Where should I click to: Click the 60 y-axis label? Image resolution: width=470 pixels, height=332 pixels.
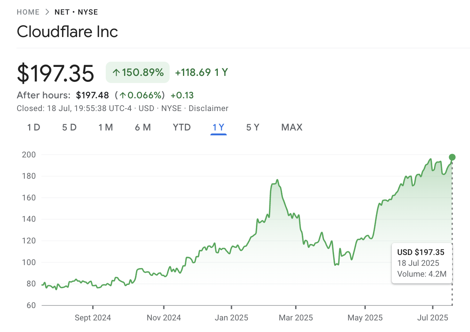pyautogui.click(x=31, y=305)
